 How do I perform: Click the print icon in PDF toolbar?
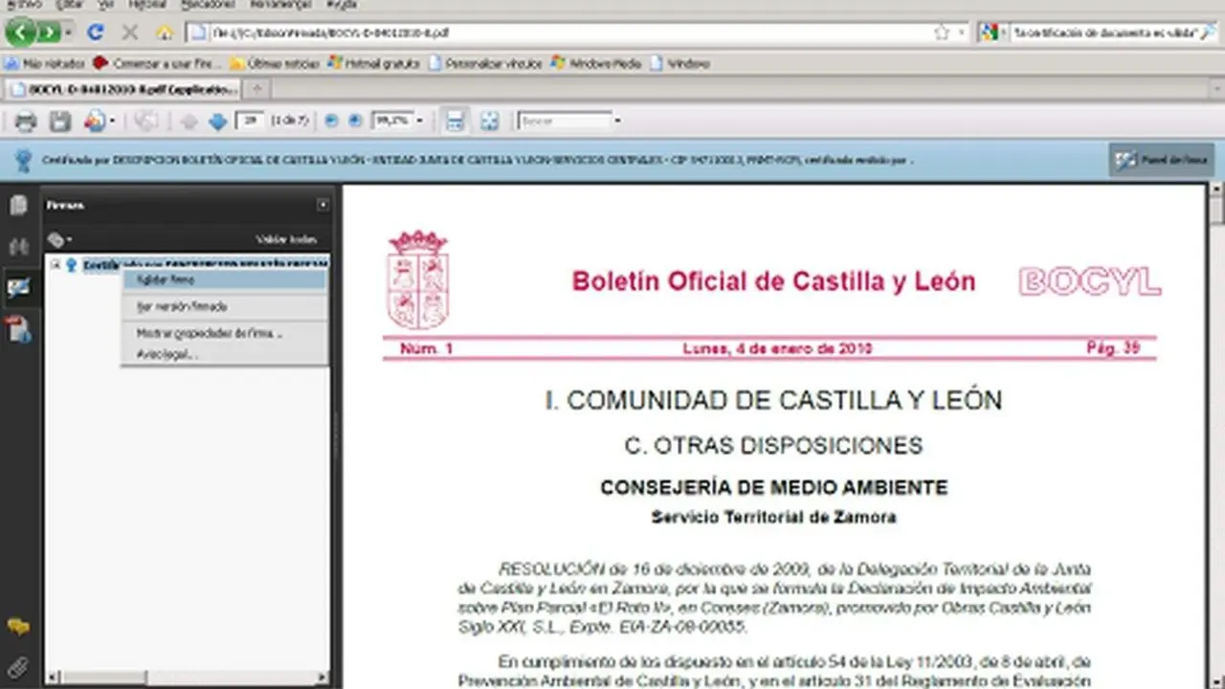coord(25,121)
